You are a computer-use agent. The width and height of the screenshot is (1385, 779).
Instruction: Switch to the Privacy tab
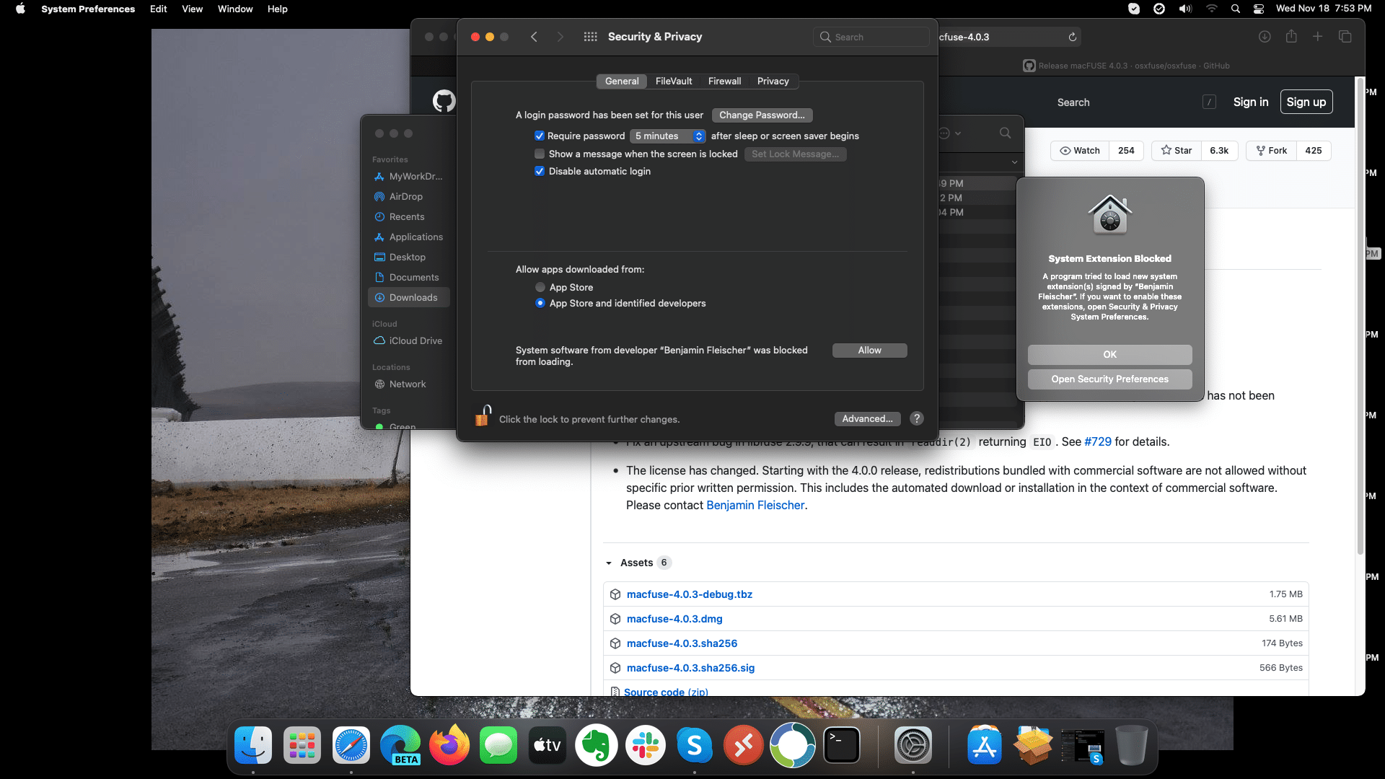point(773,81)
